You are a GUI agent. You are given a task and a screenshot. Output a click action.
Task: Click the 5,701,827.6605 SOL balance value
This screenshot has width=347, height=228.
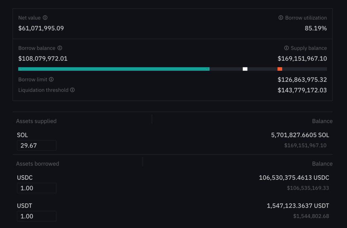300,135
